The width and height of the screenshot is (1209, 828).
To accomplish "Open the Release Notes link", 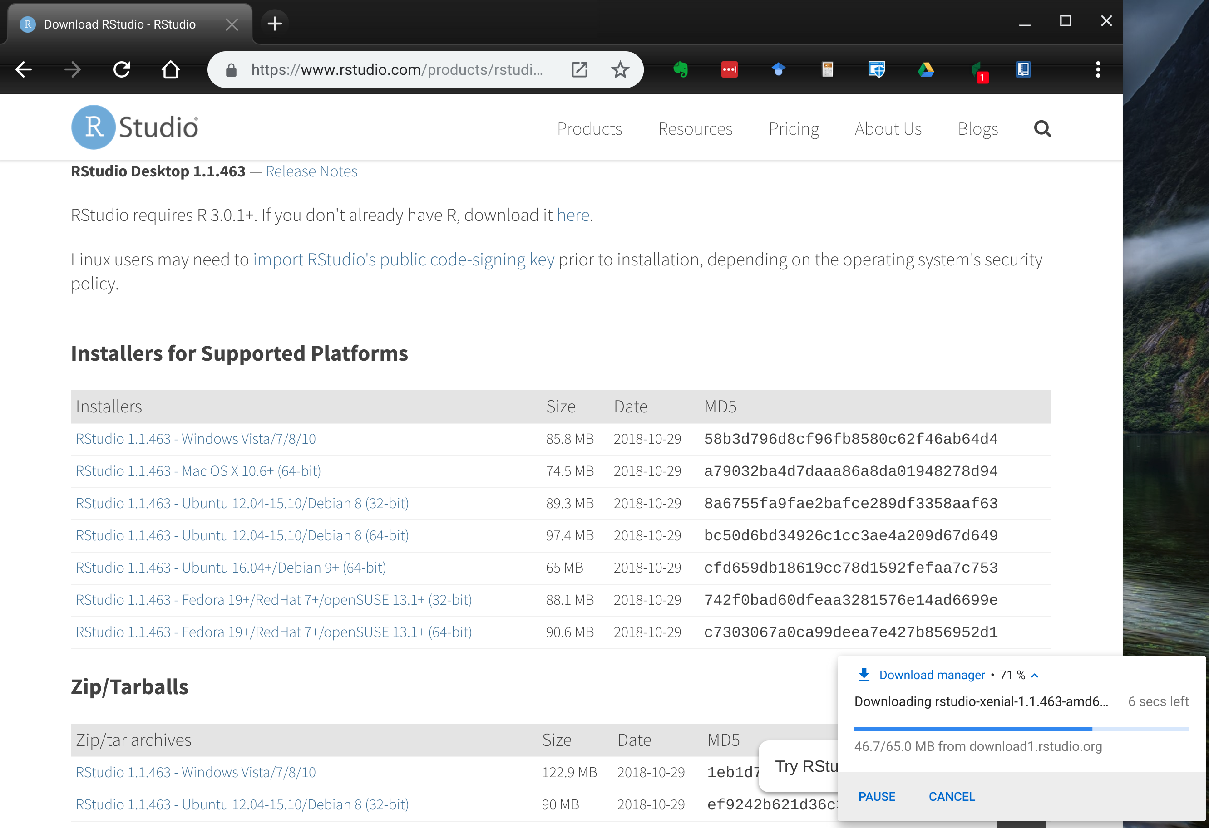I will pyautogui.click(x=311, y=171).
